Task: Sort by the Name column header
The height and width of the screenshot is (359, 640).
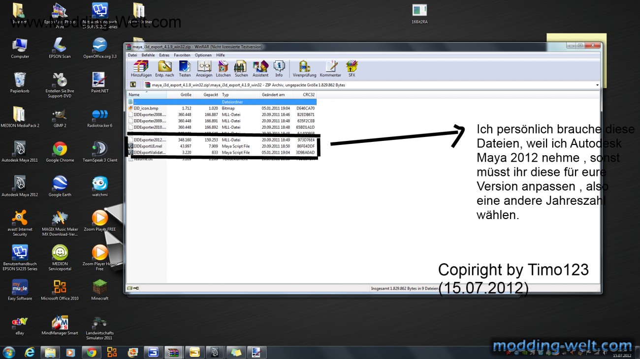Action: click(x=147, y=95)
